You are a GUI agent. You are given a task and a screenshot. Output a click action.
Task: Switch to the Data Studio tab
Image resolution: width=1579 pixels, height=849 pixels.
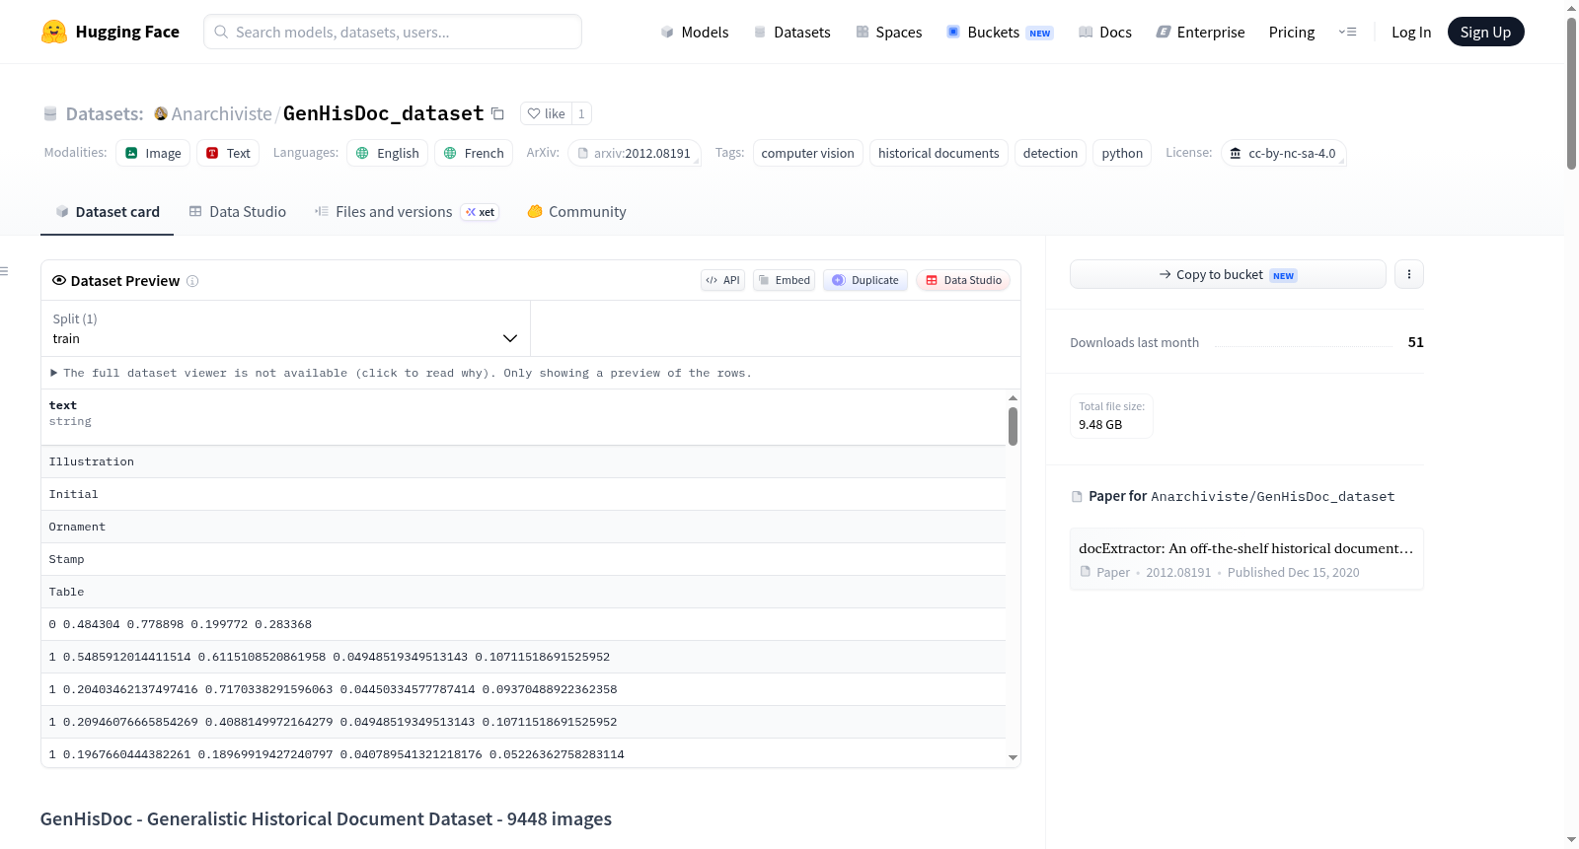[x=238, y=212]
